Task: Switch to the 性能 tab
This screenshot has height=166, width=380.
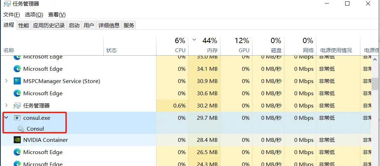Action: [24, 26]
